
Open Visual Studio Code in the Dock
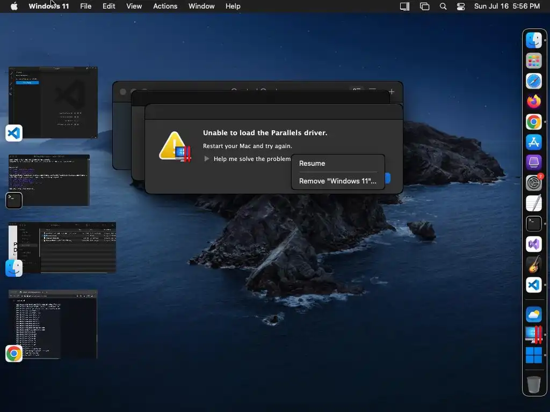(533, 285)
